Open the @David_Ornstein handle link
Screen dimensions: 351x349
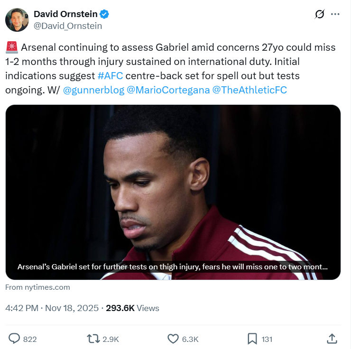68,26
